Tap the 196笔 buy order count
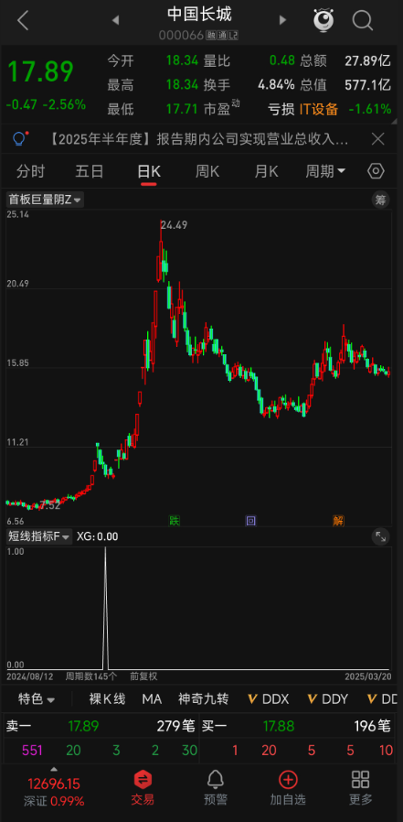The height and width of the screenshot is (822, 403). pos(372,726)
